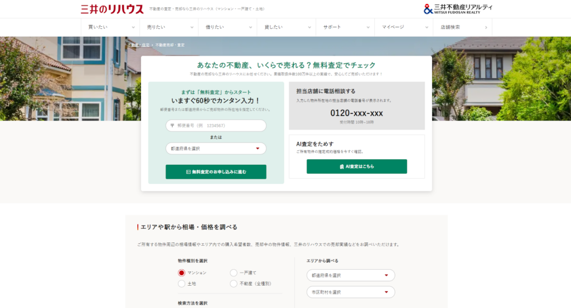Expand chevron next to 貸したい
The width and height of the screenshot is (571, 308).
tap(309, 28)
